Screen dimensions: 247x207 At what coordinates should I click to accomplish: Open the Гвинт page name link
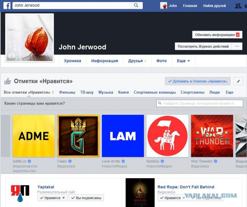click(62, 161)
